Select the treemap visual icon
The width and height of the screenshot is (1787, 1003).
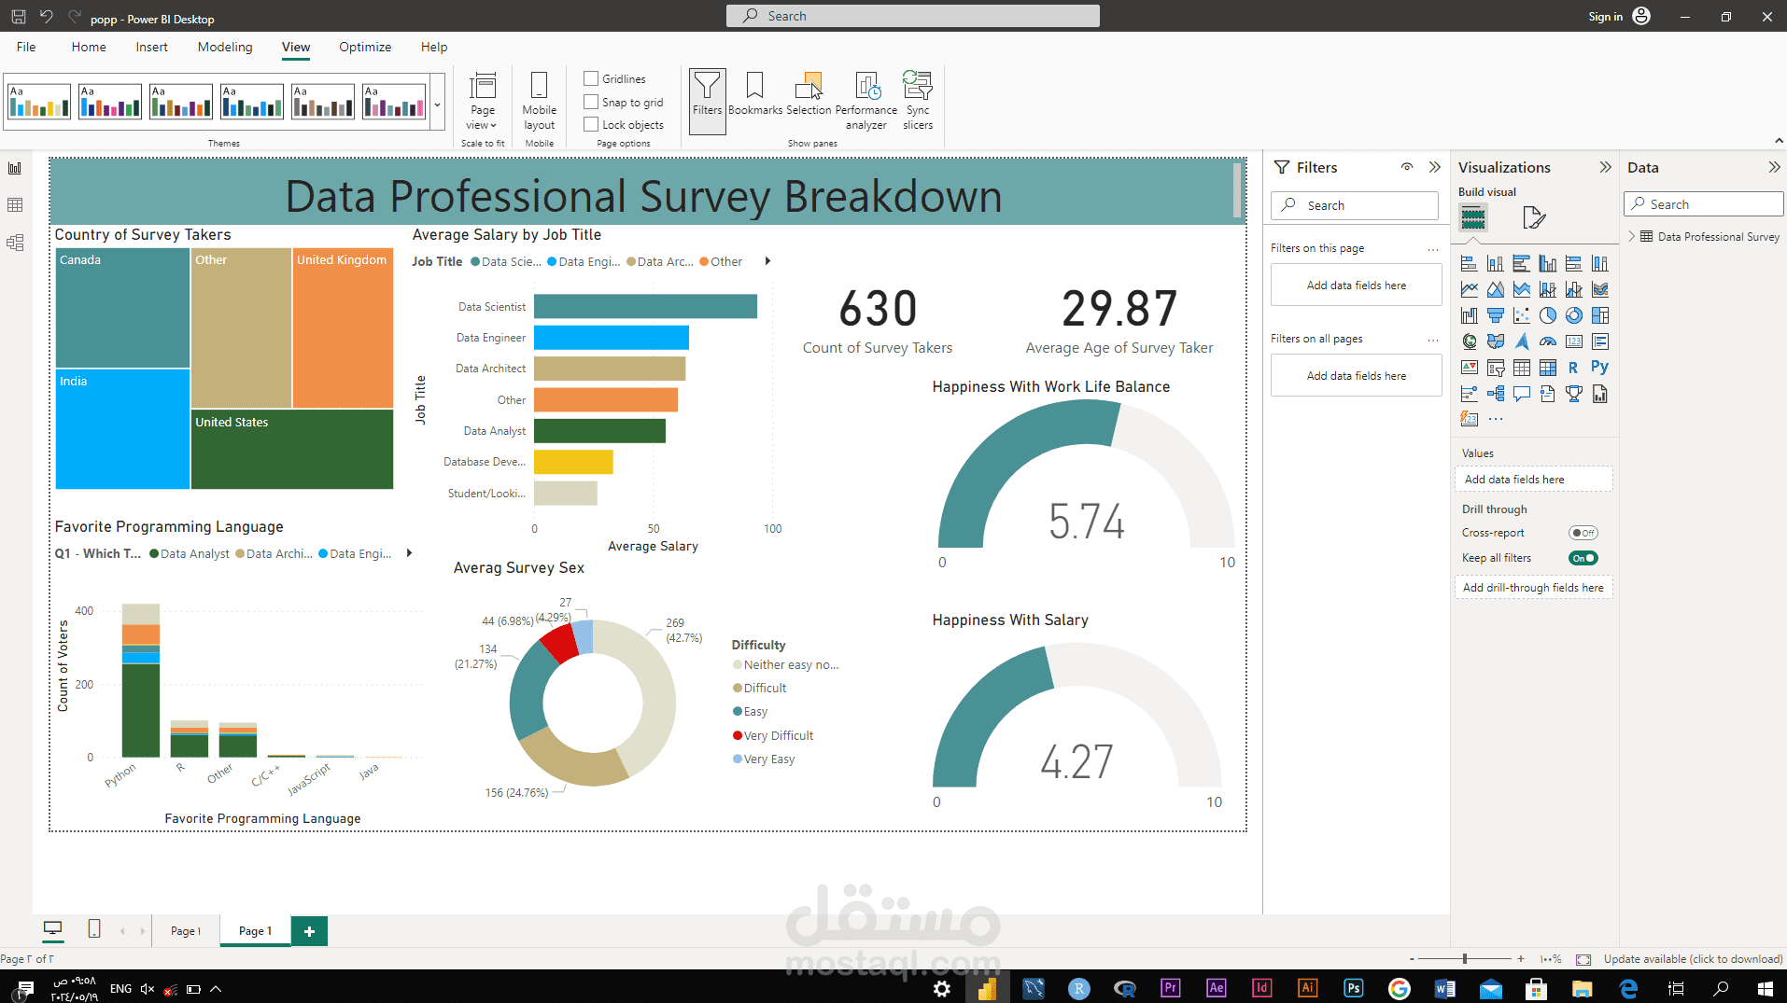[x=1599, y=316]
